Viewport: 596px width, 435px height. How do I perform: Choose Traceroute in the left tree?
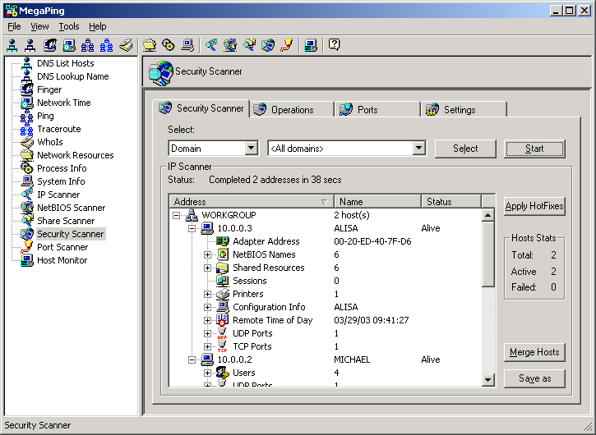point(59,129)
